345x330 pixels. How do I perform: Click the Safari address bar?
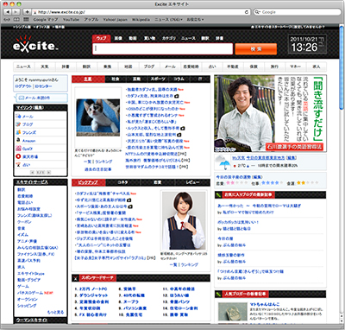pos(141,12)
